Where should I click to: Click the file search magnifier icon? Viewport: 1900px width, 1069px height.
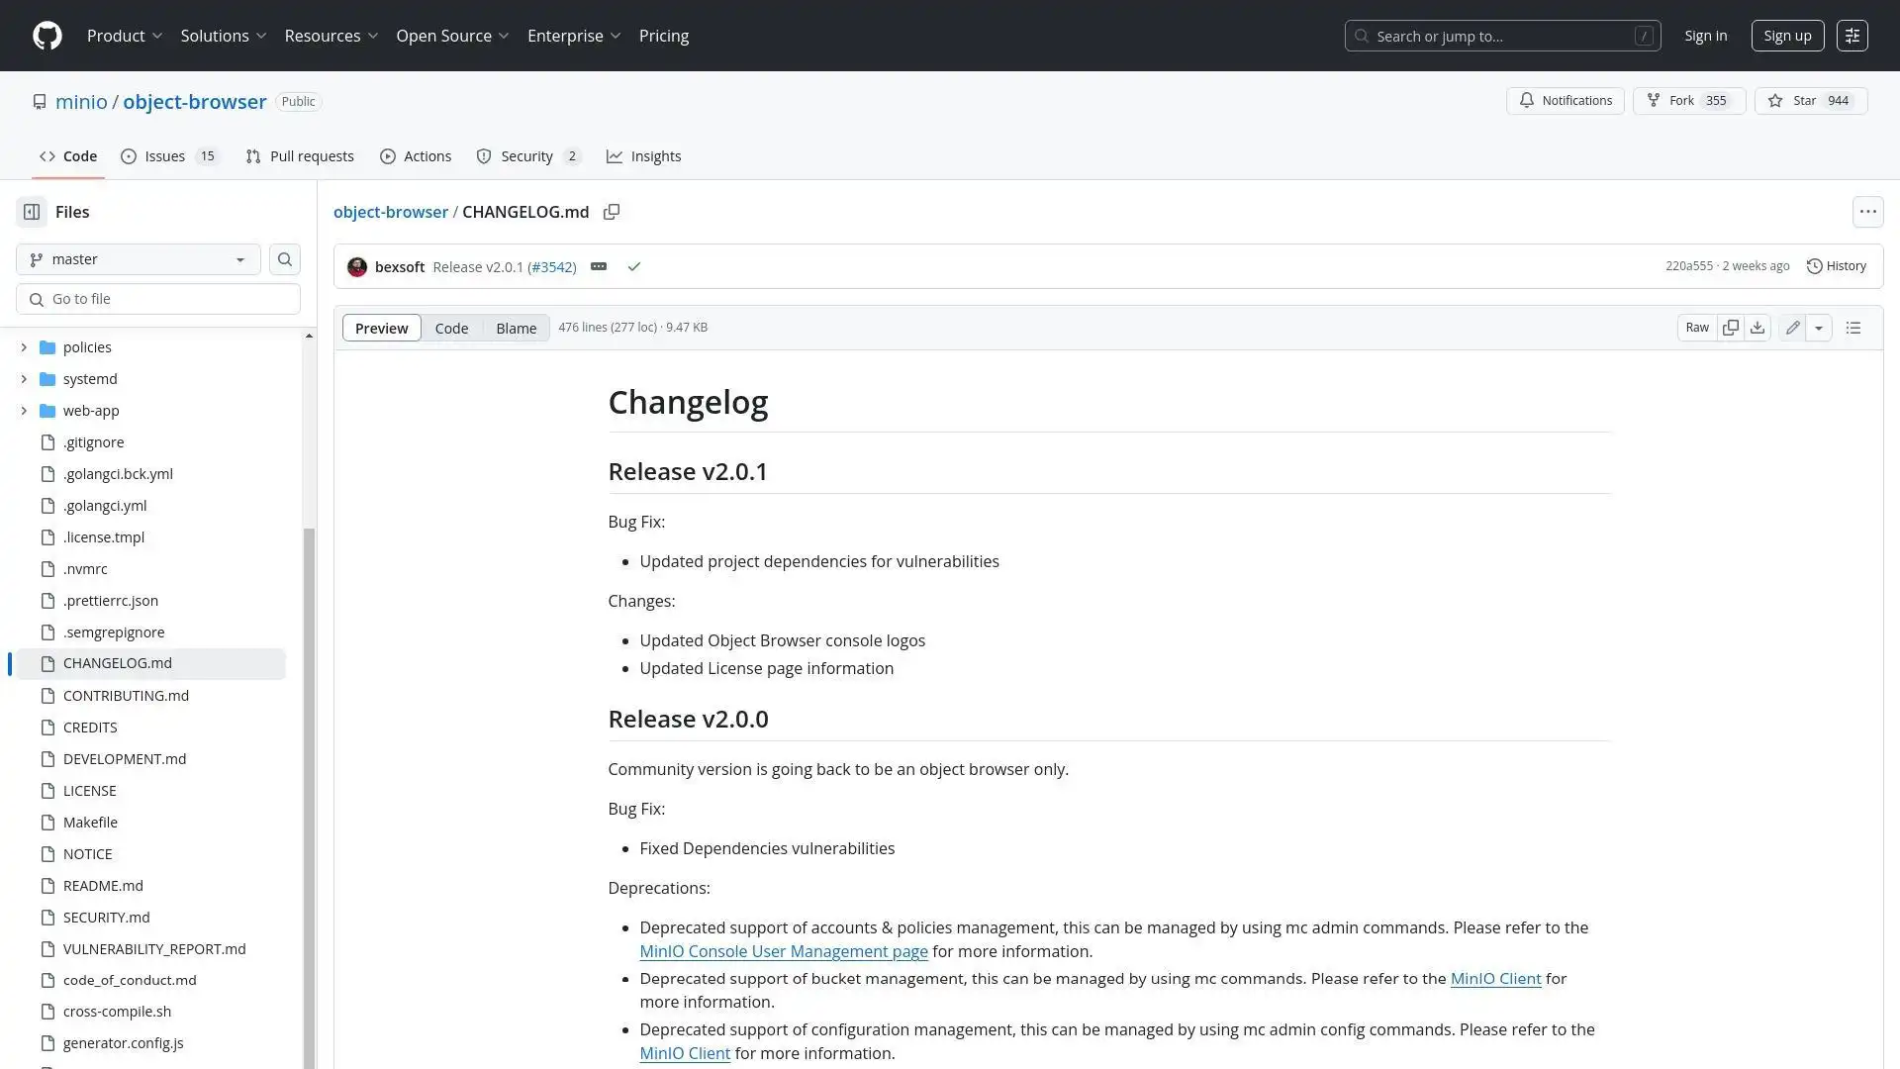click(285, 259)
